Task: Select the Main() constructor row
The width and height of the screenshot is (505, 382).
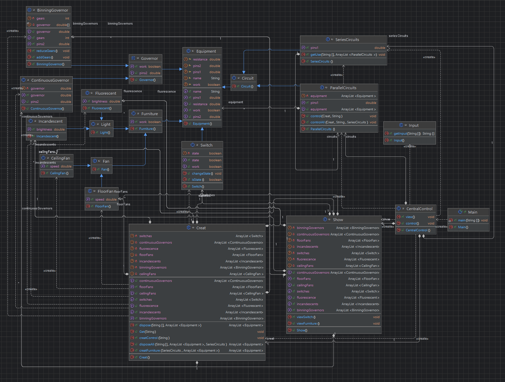Action: [468, 227]
